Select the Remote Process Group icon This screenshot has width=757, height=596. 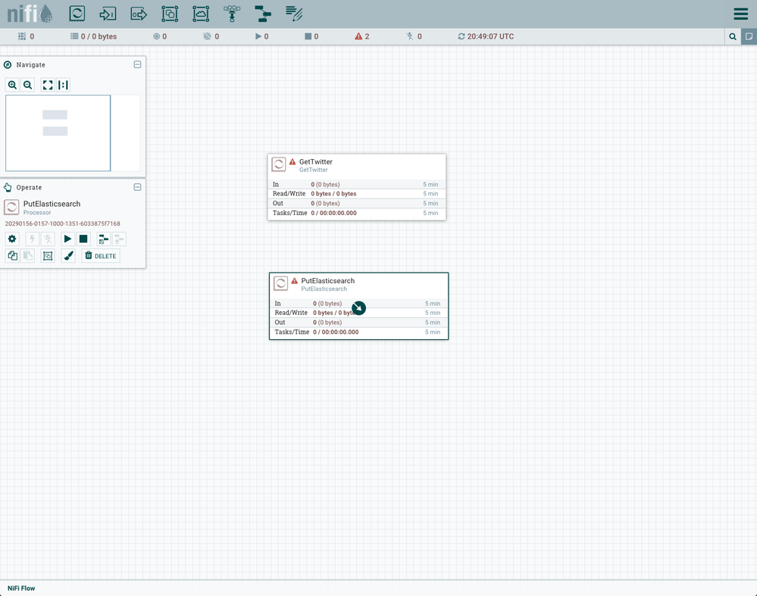(x=200, y=14)
